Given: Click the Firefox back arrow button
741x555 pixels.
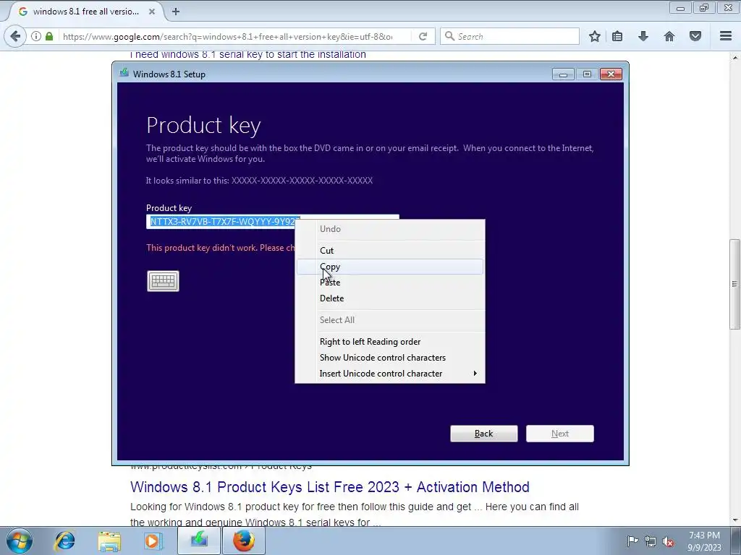Looking at the screenshot, I should 15,36.
